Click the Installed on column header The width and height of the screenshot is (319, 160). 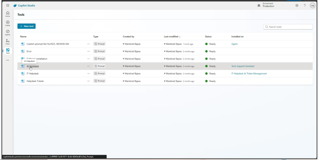click(237, 37)
